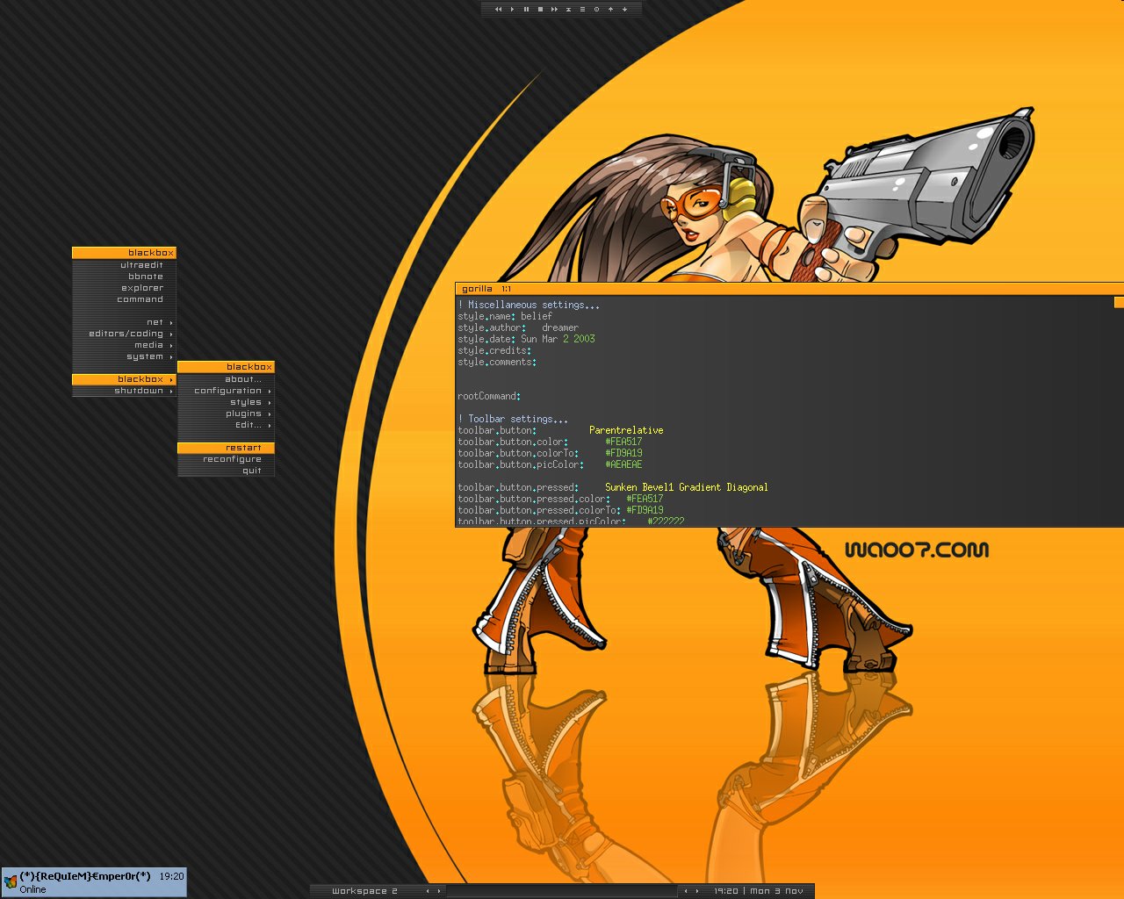Expand the configuration submenu

coord(226,391)
